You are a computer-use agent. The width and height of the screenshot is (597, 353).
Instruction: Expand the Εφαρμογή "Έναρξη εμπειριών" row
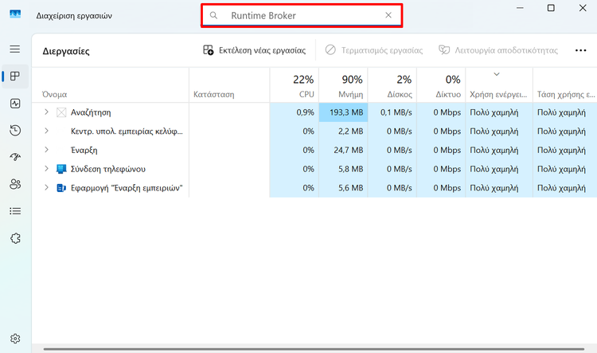[46, 187]
